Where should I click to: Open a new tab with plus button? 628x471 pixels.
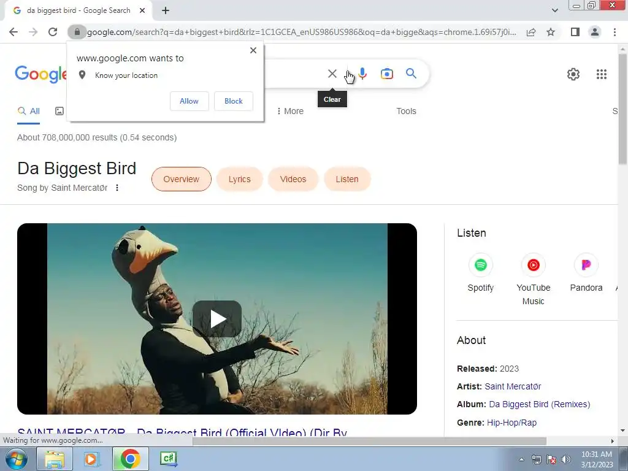(x=166, y=11)
